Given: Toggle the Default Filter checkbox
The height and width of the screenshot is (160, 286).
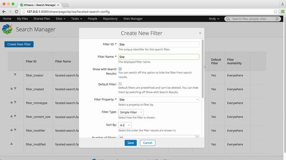Looking at the screenshot, I should point(120,84).
